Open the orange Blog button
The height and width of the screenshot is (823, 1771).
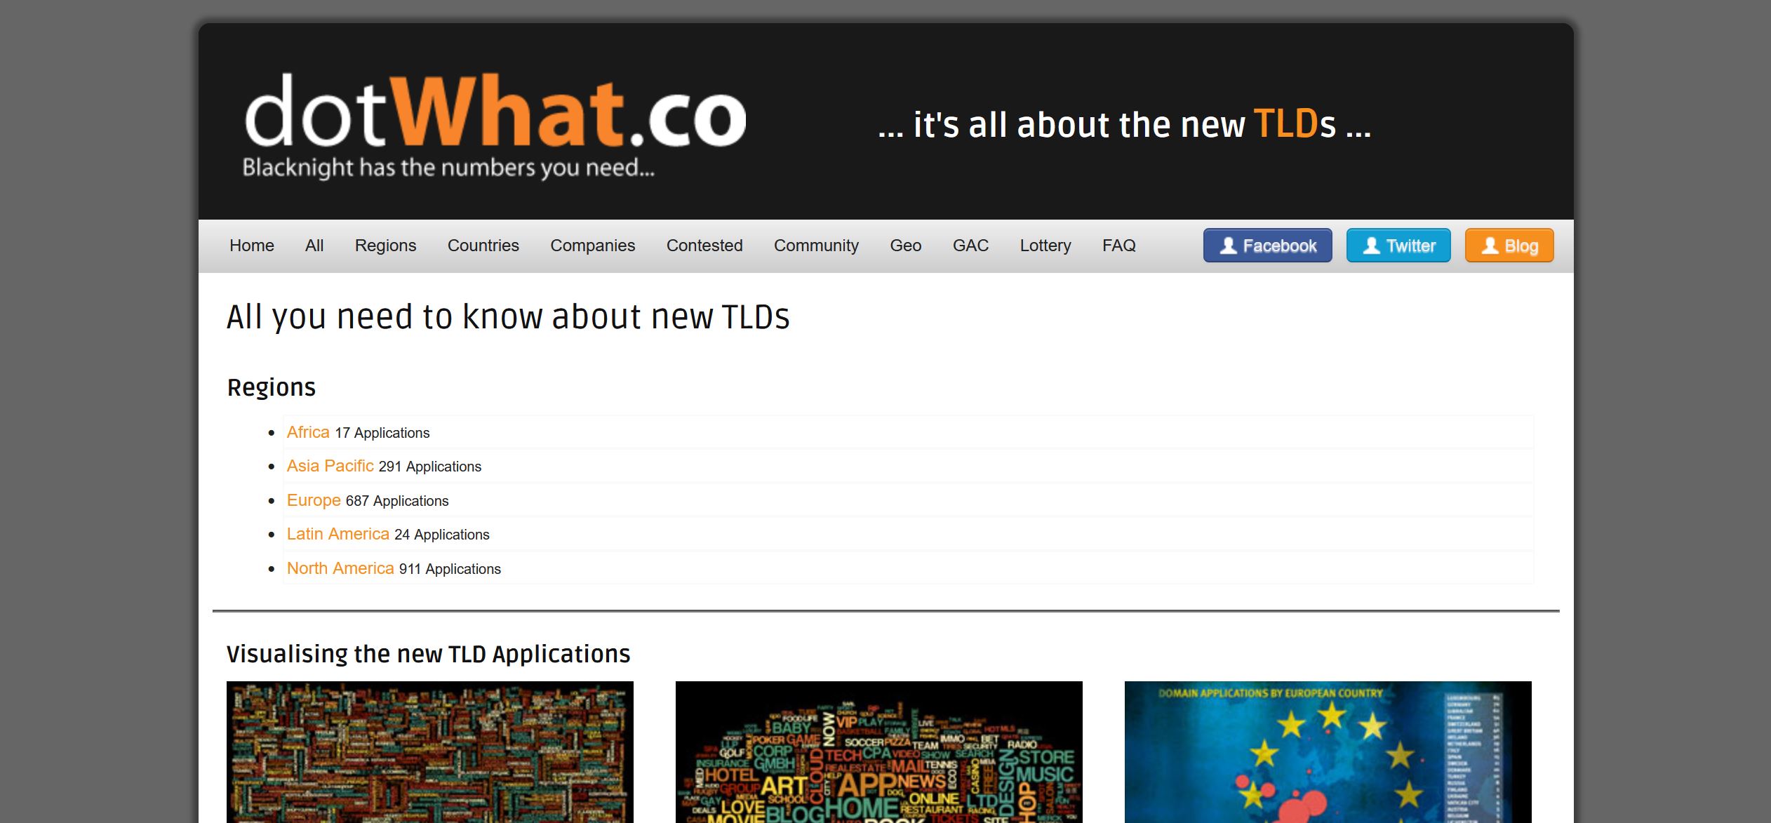(x=1509, y=246)
